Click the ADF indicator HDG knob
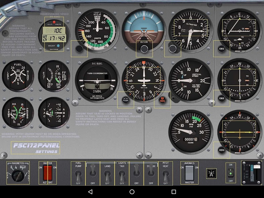The width and height of the screenshot is (264, 198). 222,150
